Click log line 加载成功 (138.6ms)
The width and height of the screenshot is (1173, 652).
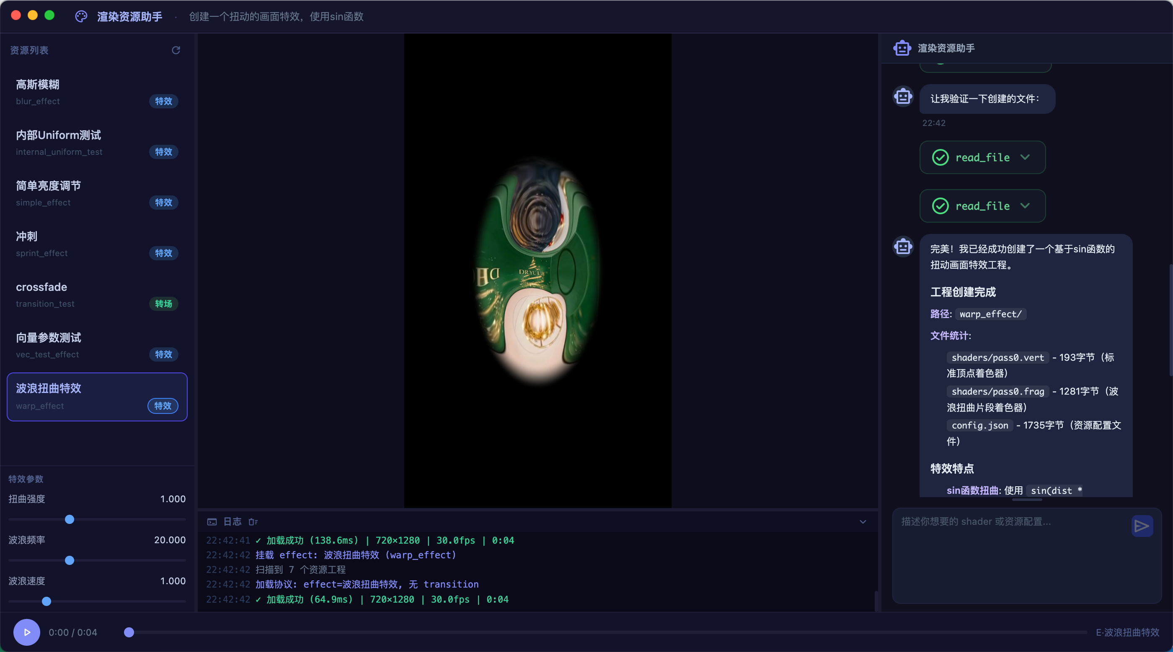coord(385,540)
